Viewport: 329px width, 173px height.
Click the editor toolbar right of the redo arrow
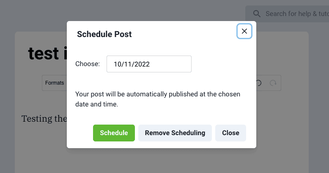[279, 83]
